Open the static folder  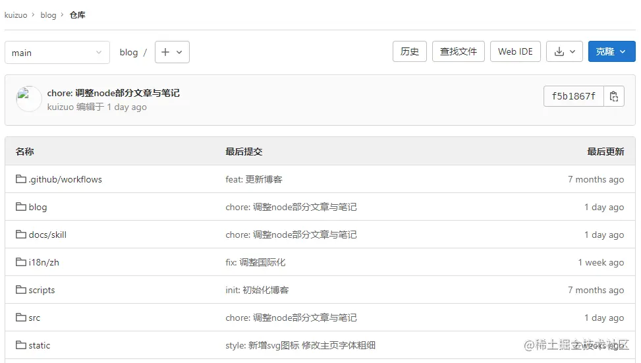click(40, 345)
